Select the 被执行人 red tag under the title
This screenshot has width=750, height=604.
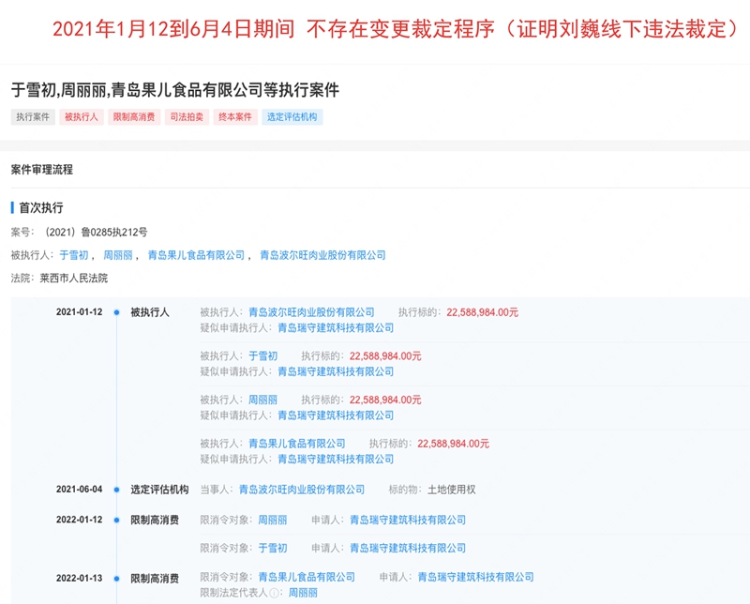pyautogui.click(x=82, y=117)
